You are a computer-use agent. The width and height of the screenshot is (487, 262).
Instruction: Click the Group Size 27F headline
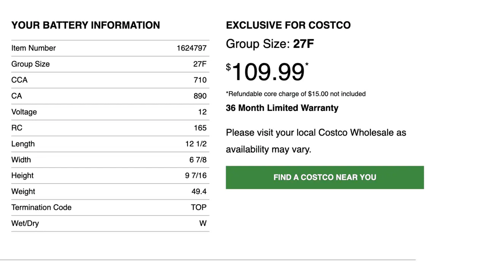pyautogui.click(x=270, y=44)
